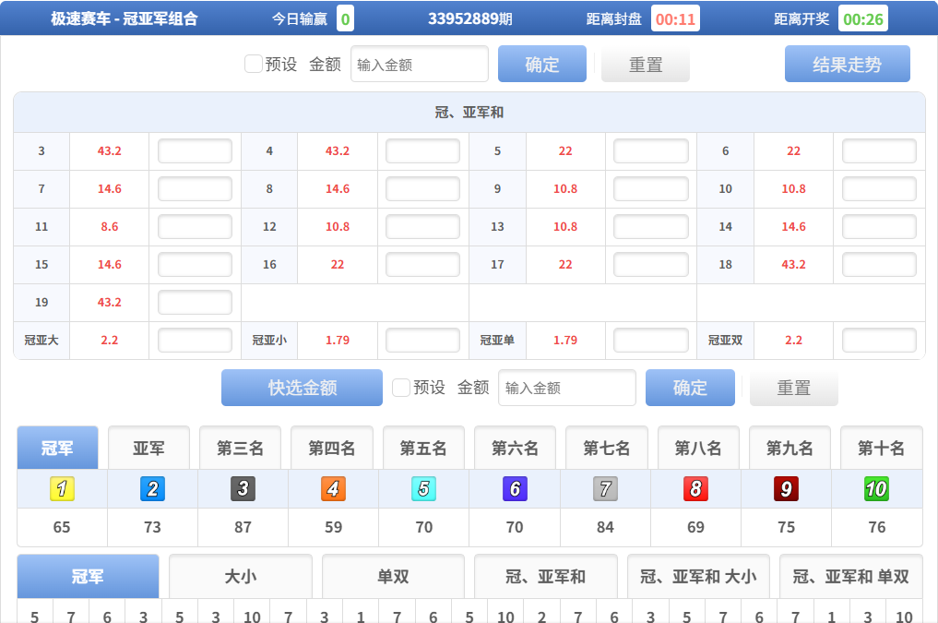The height and width of the screenshot is (623, 938).
Task: Focus the top 输入金额 amount field
Action: click(x=419, y=65)
